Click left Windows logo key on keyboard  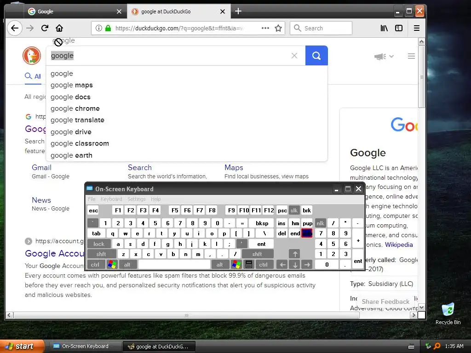click(112, 264)
